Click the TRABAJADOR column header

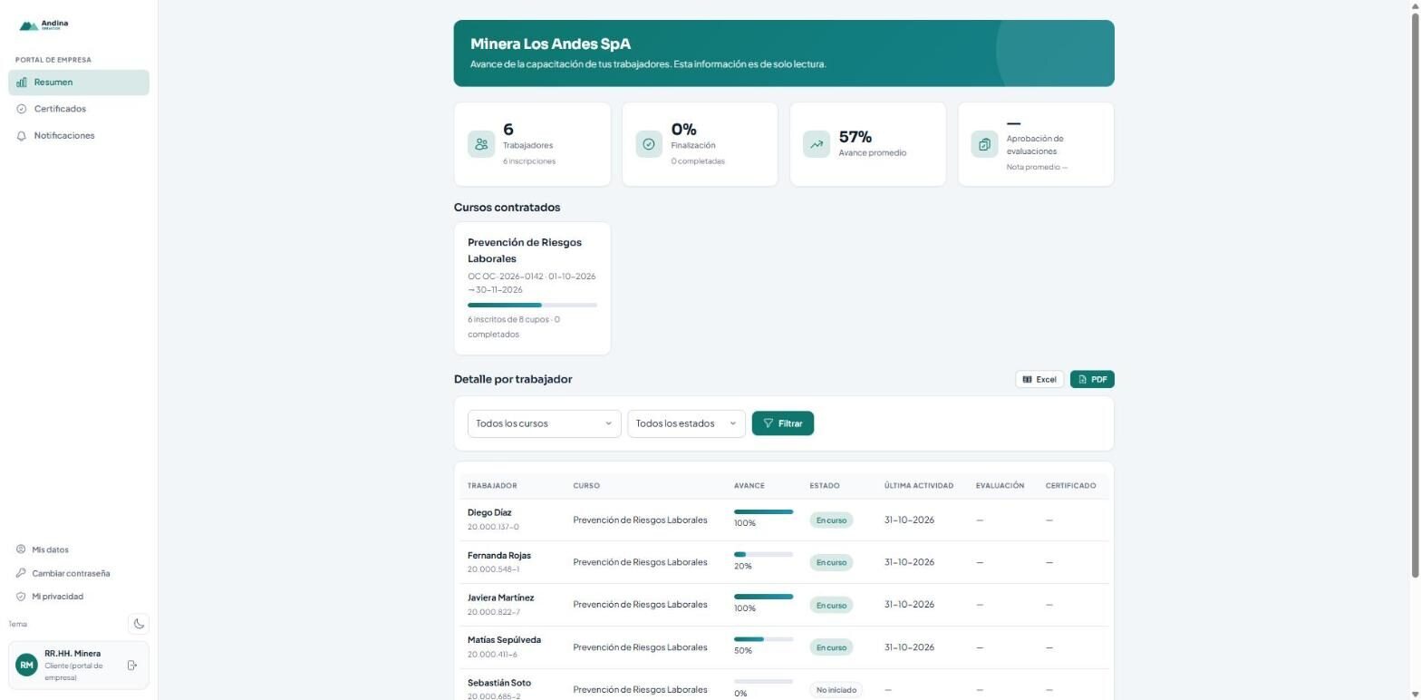click(492, 486)
